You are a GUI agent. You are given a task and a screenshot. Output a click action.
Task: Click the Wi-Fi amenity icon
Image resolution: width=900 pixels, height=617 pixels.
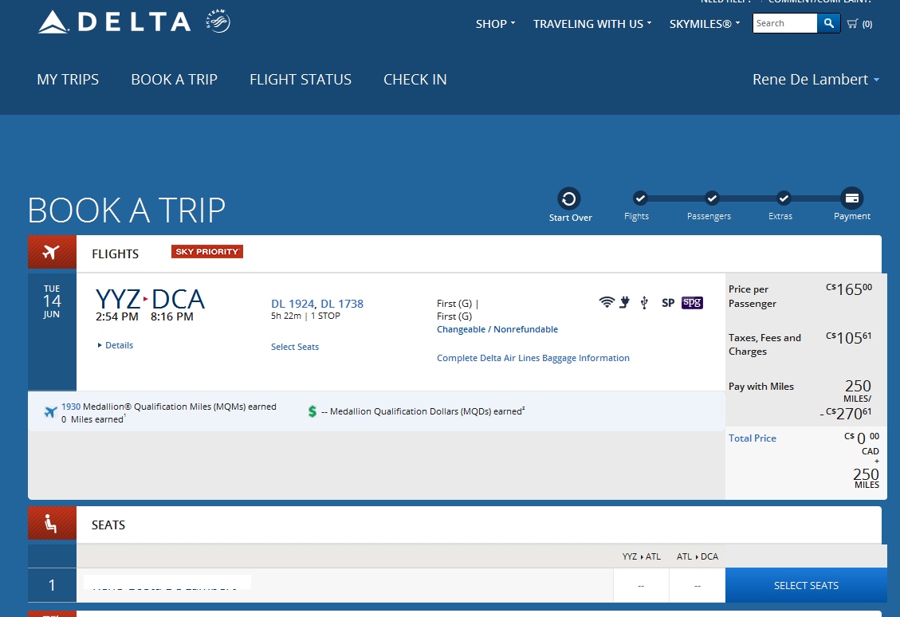click(607, 302)
